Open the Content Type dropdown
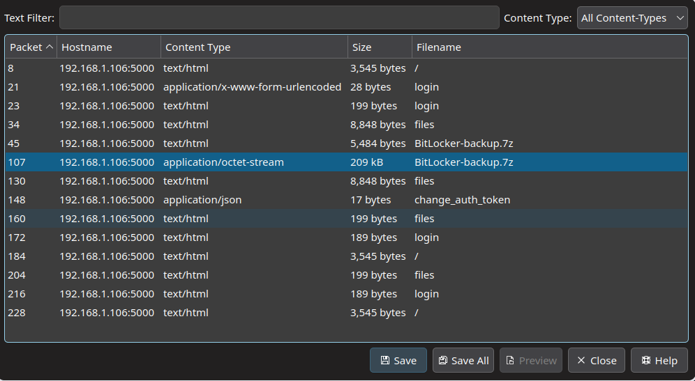695x381 pixels. click(x=632, y=18)
